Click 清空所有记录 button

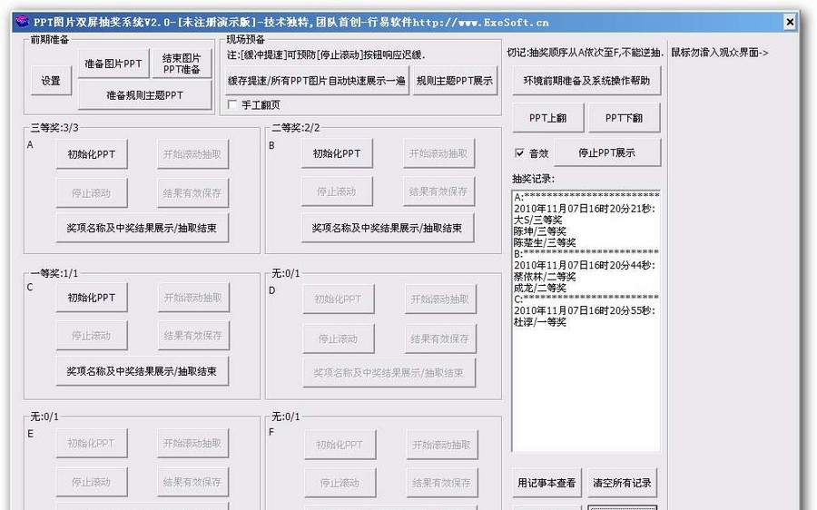tap(622, 483)
